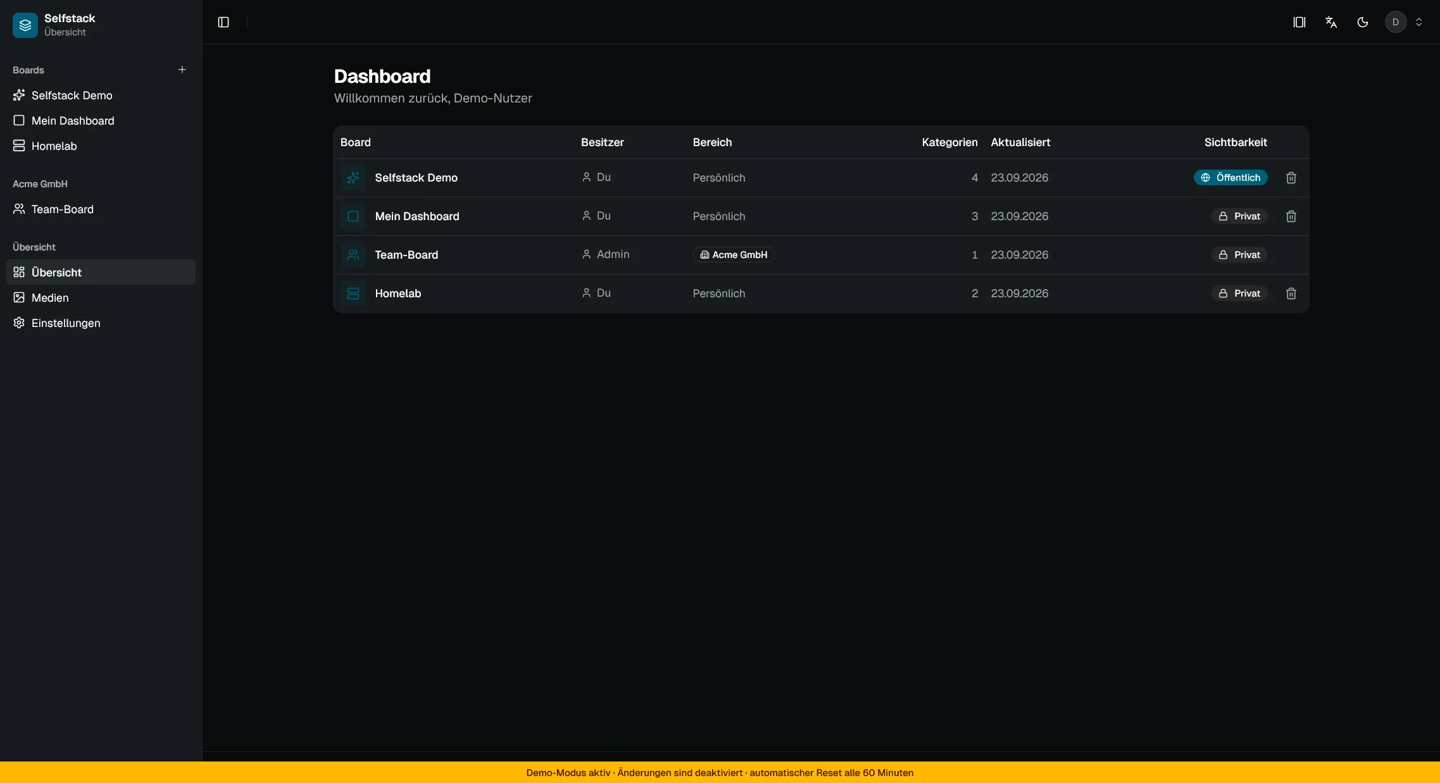Click the Demo-Modus aktiv banner
This screenshot has width=1440, height=783.
(720, 772)
